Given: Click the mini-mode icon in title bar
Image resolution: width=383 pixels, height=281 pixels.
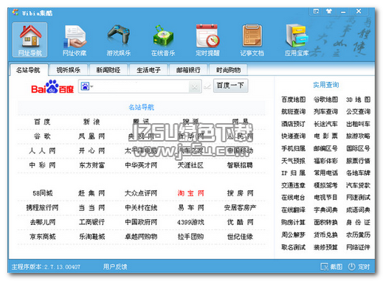Looking at the screenshot, I should [316, 11].
